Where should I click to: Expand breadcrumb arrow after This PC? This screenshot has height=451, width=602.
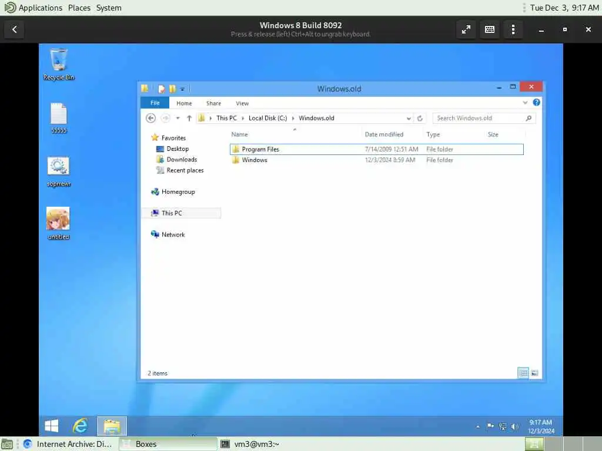coord(243,118)
